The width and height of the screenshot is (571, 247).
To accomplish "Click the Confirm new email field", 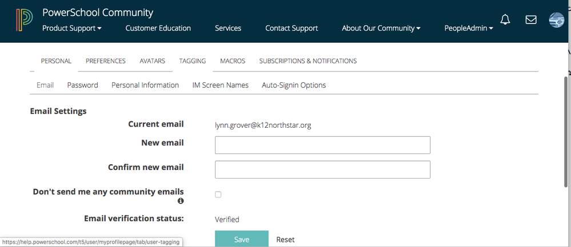I will click(322, 169).
